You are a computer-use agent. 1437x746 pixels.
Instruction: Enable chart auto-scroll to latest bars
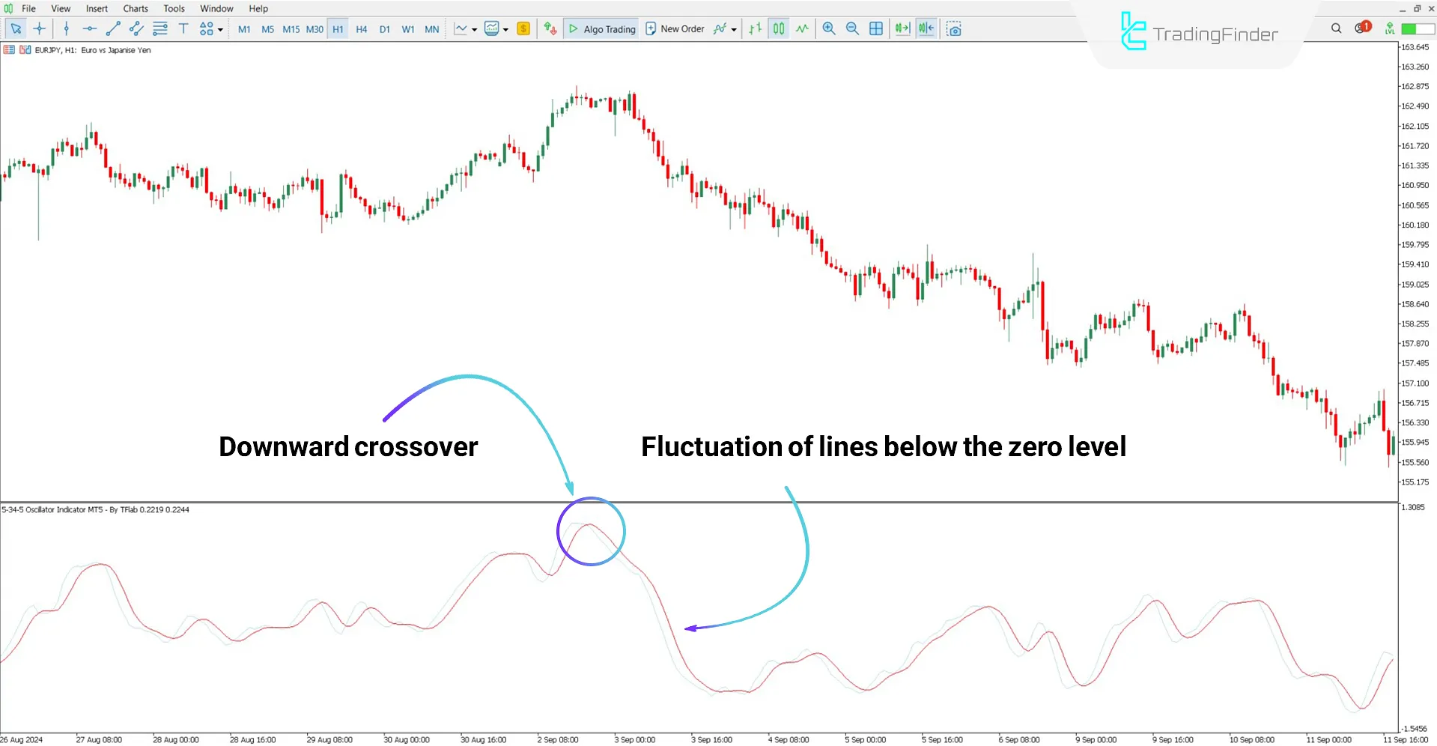tap(902, 28)
